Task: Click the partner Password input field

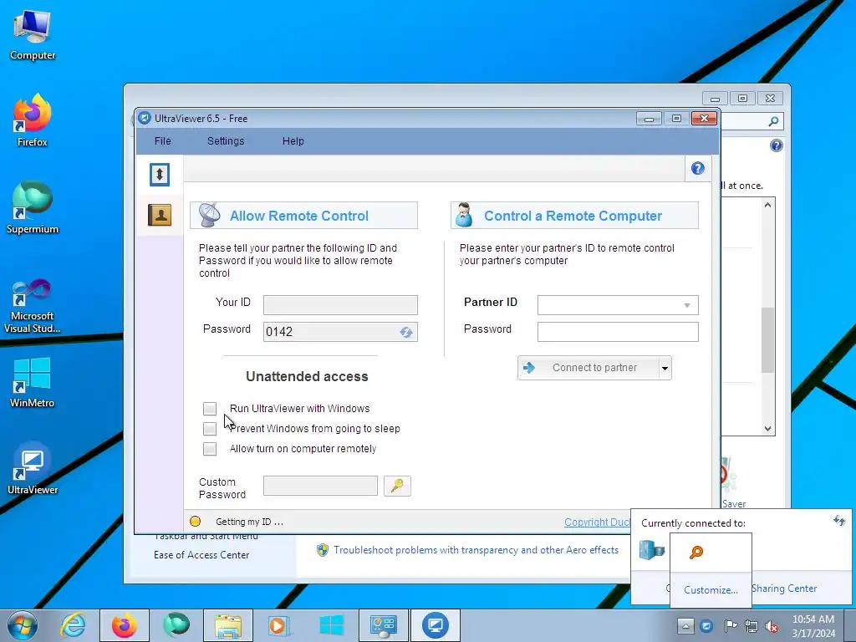Action: click(x=618, y=332)
